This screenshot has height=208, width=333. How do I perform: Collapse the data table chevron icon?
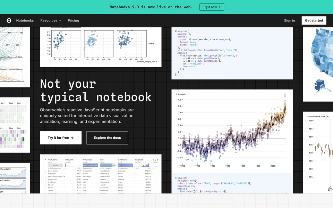click(x=45, y=159)
